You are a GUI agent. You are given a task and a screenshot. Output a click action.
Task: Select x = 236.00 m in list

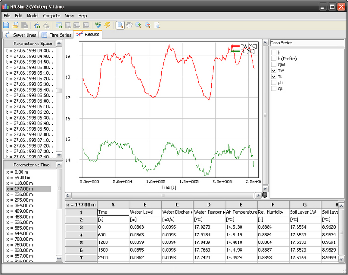(20, 194)
